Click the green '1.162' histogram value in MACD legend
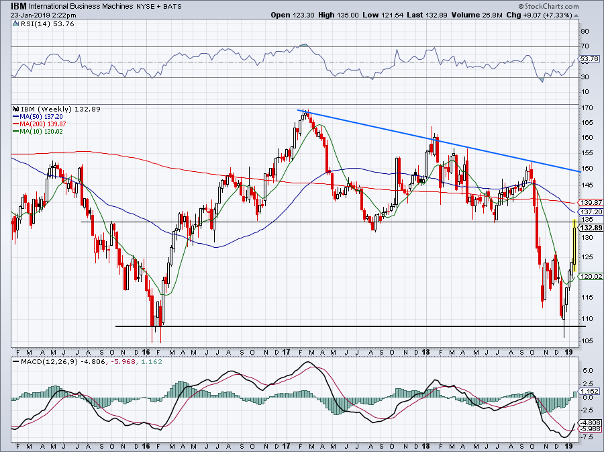 [152, 362]
